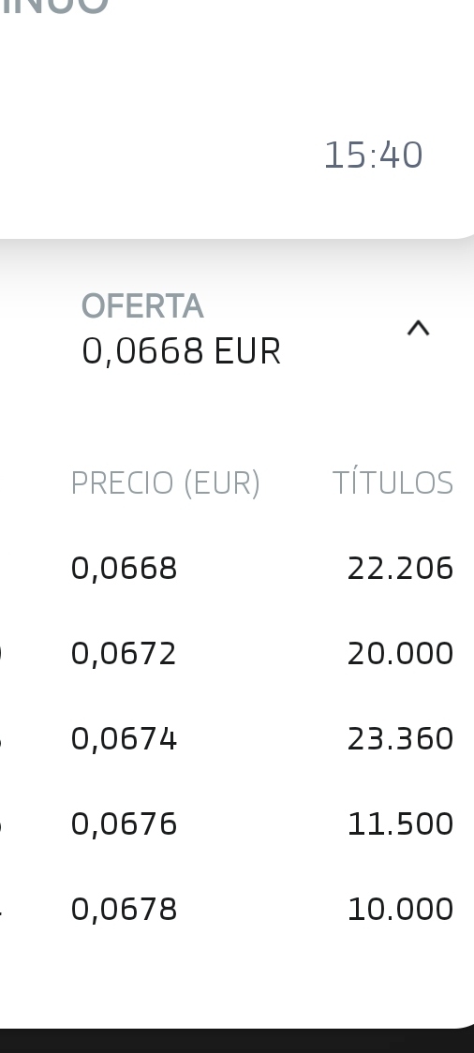Tap the OFERTA section label
Screen dimensions: 474x1053
(x=142, y=306)
